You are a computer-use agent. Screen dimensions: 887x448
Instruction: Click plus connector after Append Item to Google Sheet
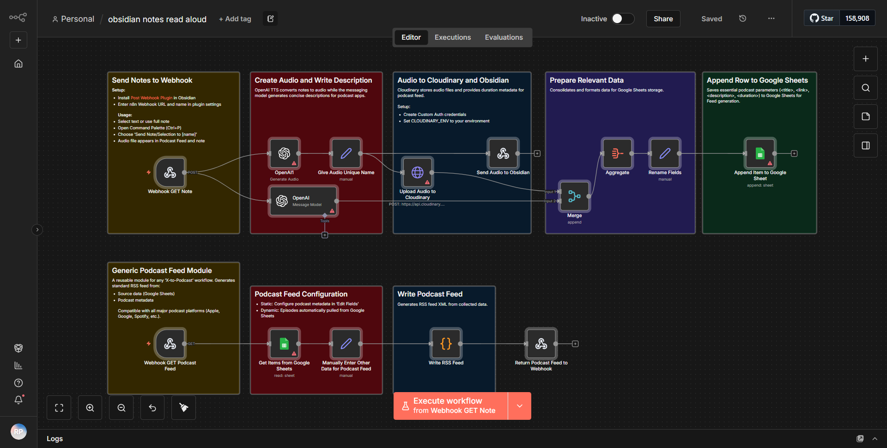[x=794, y=153]
